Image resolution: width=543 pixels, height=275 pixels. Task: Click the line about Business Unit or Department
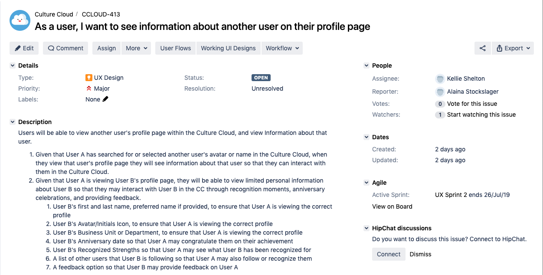(x=178, y=232)
